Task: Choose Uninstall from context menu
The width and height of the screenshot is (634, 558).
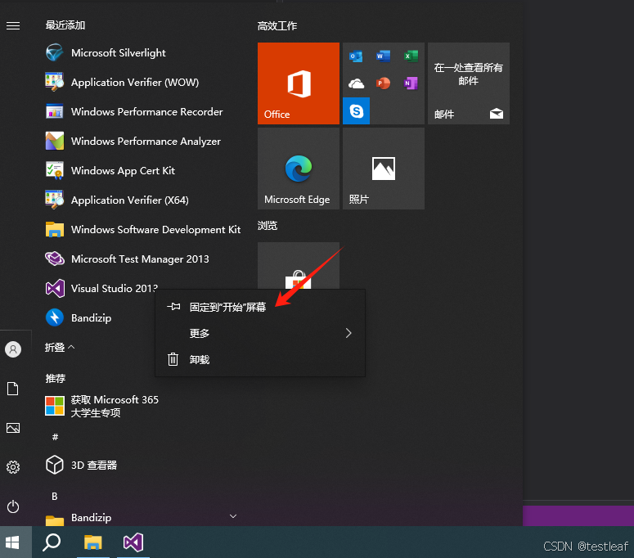Action: pos(260,359)
